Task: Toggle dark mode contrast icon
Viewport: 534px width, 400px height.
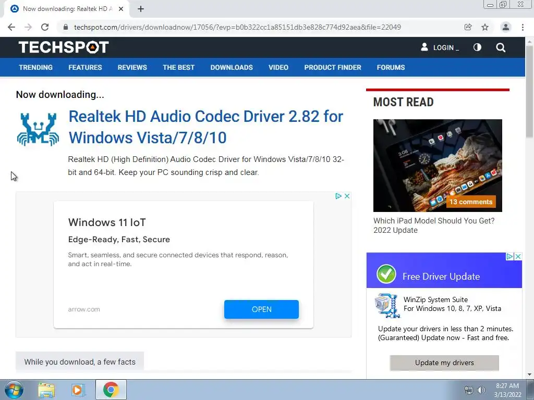Action: pos(478,47)
